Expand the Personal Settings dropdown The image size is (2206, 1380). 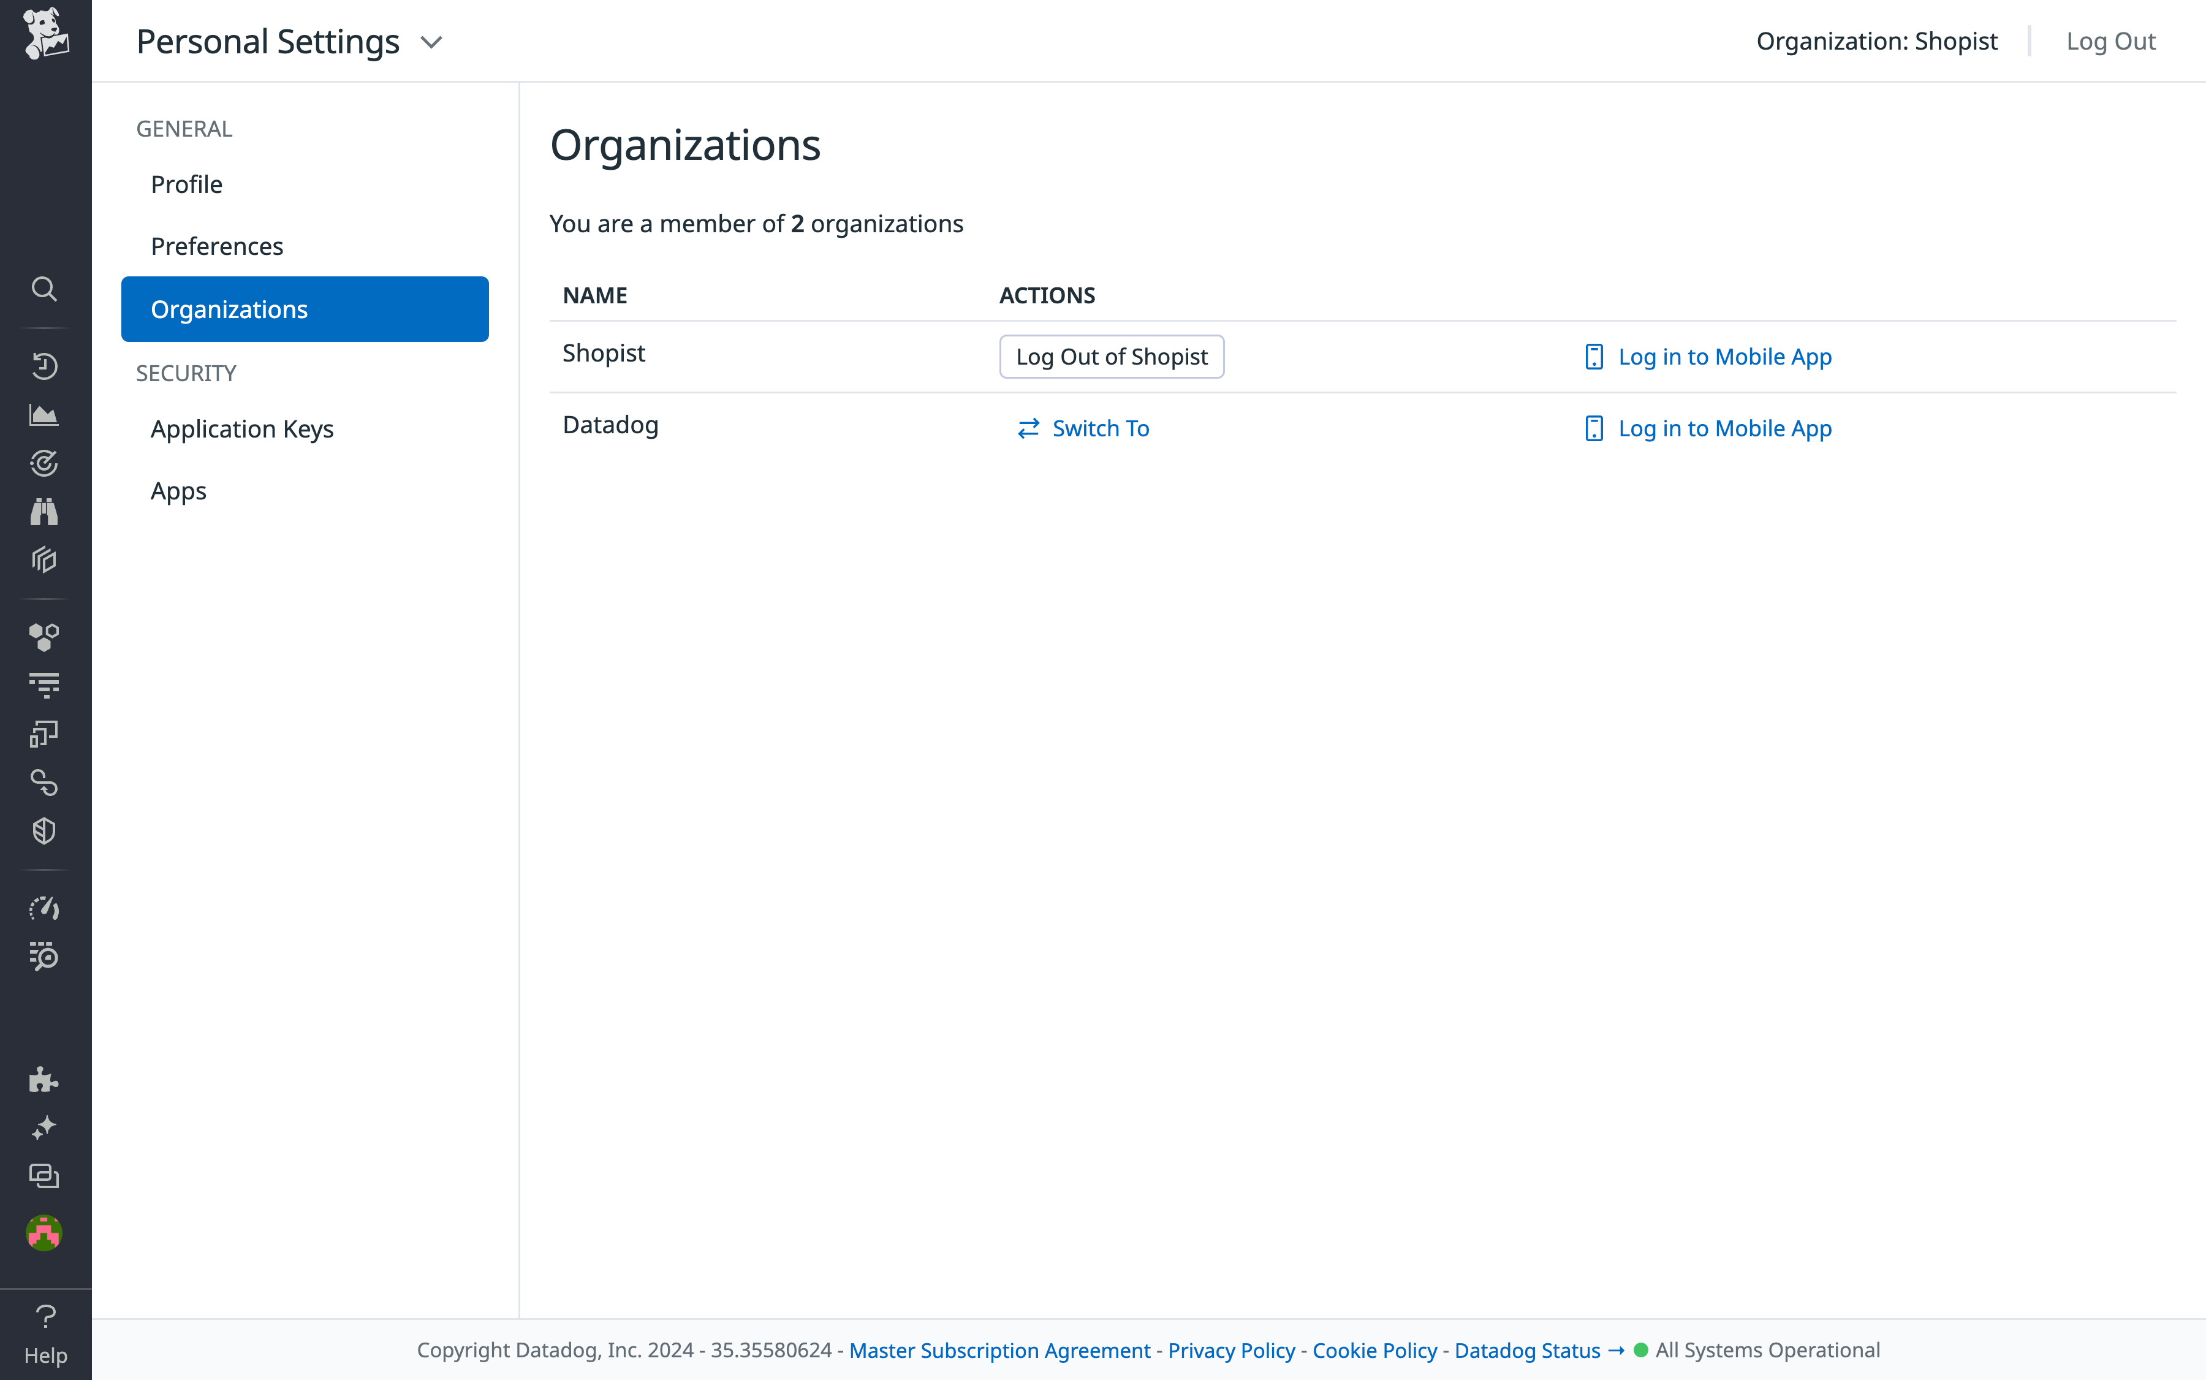pos(432,41)
